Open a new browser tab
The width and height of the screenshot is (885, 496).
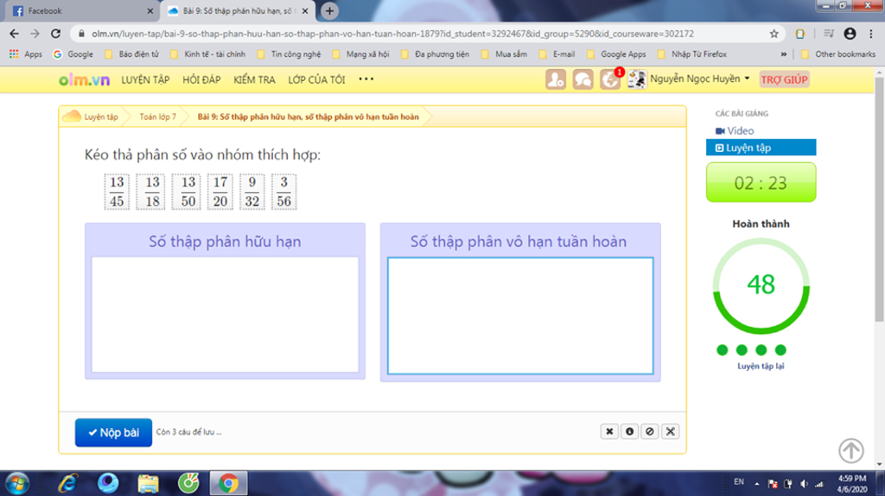click(x=329, y=10)
